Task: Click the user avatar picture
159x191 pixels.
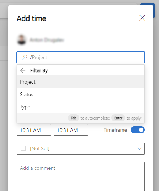Action: click(x=22, y=40)
